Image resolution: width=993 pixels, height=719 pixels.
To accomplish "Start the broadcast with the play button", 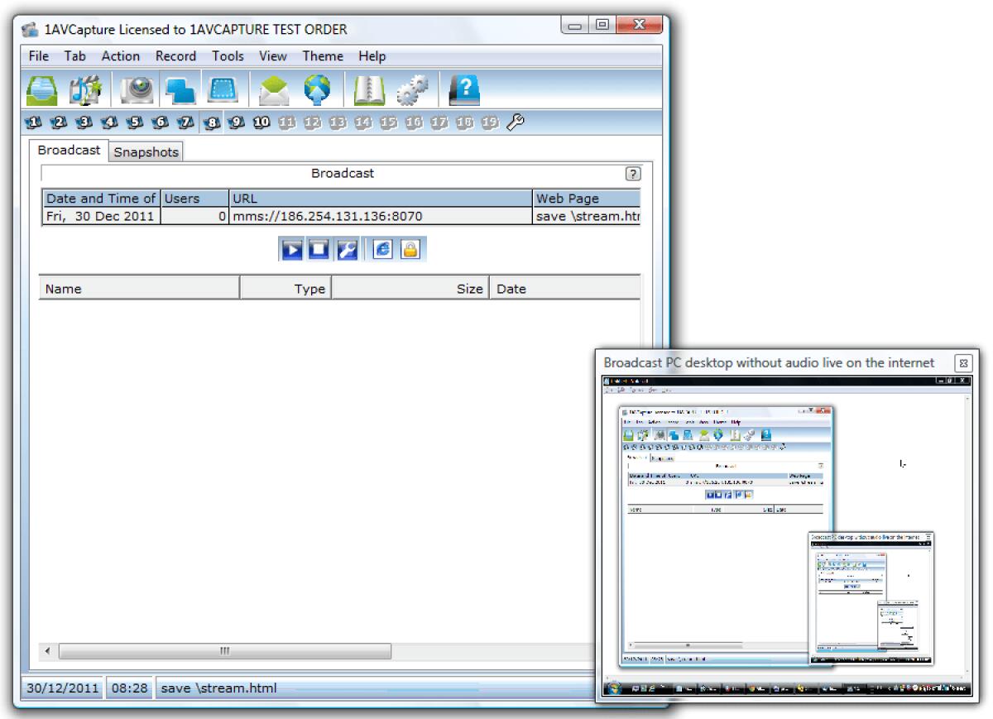I will pyautogui.click(x=294, y=247).
